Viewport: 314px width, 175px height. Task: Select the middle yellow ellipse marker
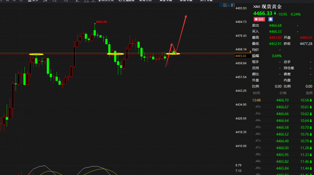(x=116, y=54)
